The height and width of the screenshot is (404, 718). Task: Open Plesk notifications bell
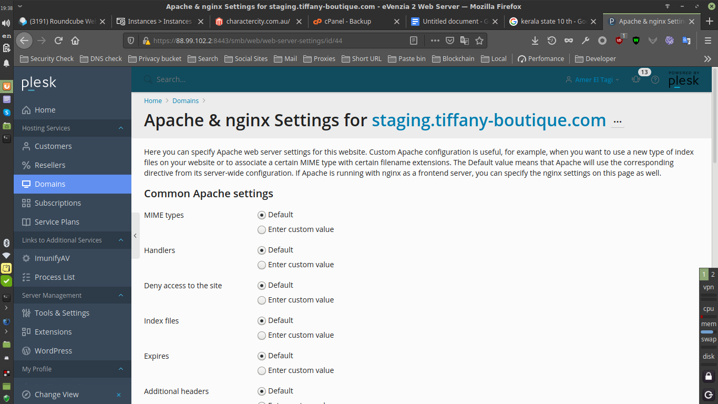pyautogui.click(x=636, y=80)
